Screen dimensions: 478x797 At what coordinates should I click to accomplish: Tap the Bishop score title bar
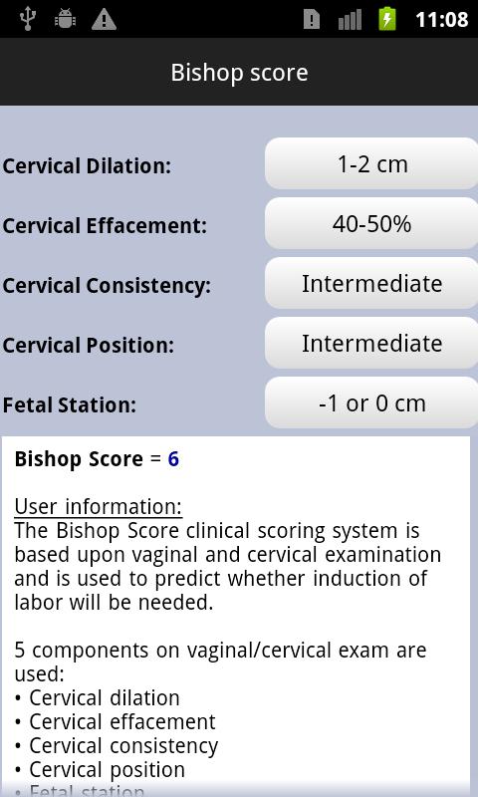click(239, 72)
